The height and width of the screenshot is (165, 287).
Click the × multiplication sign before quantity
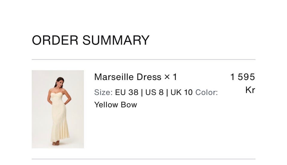click(x=167, y=77)
